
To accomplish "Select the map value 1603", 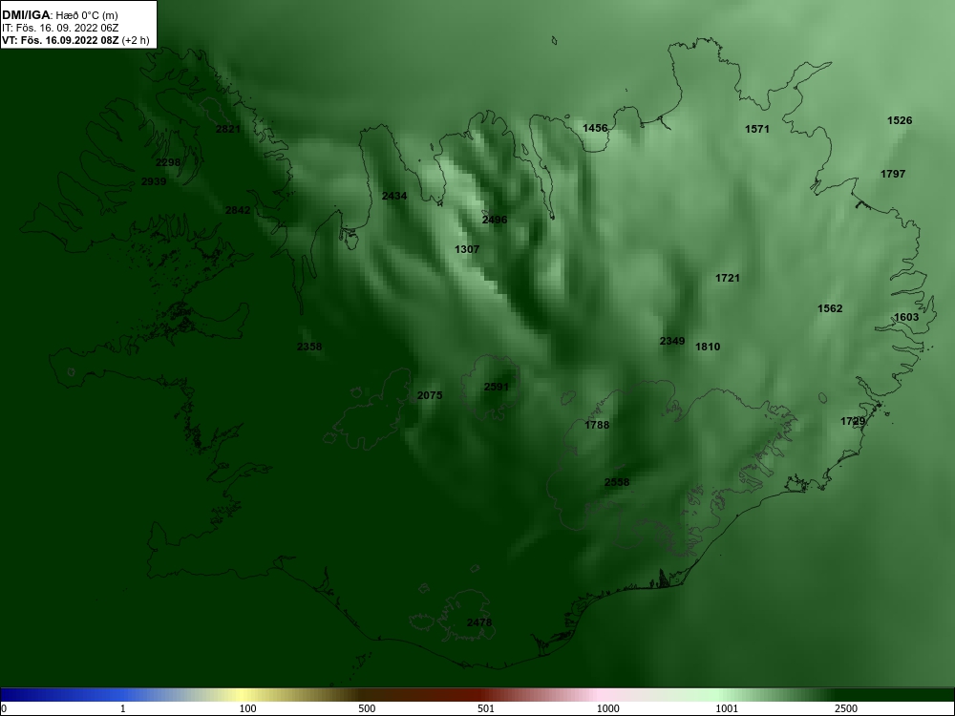I will (x=906, y=317).
